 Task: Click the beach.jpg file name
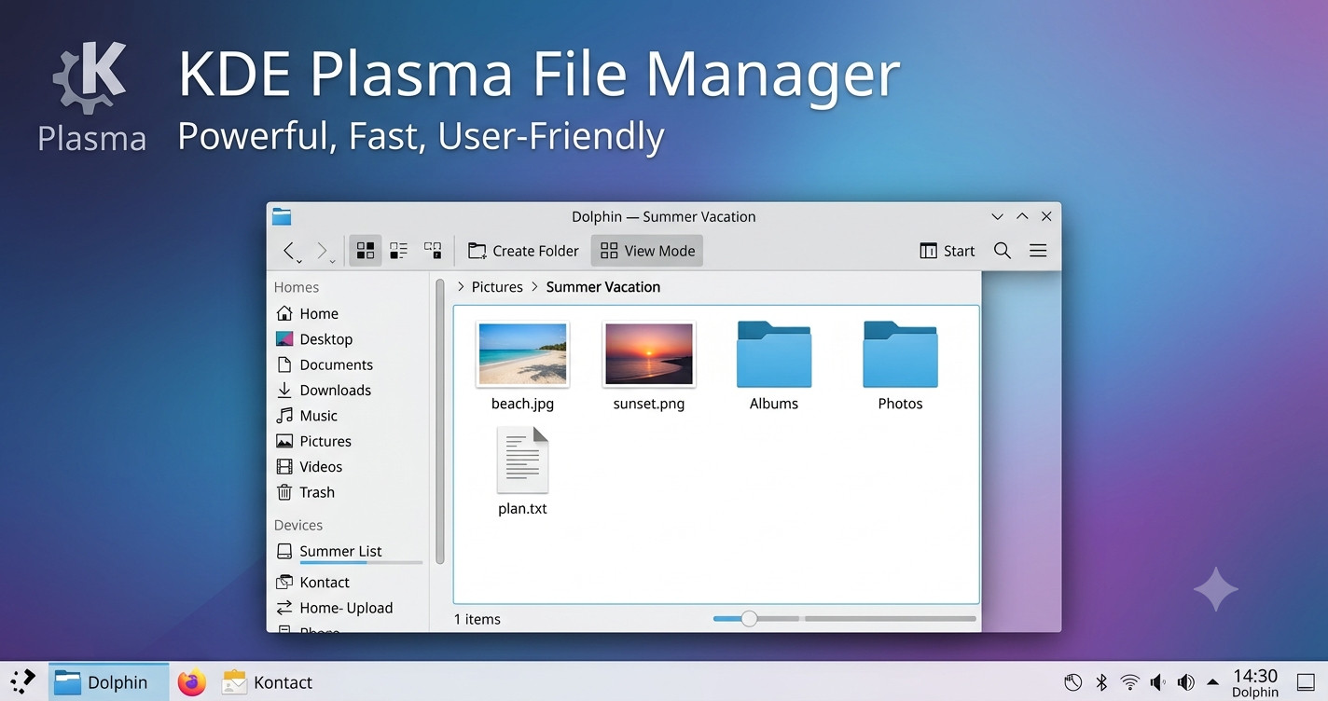click(522, 404)
